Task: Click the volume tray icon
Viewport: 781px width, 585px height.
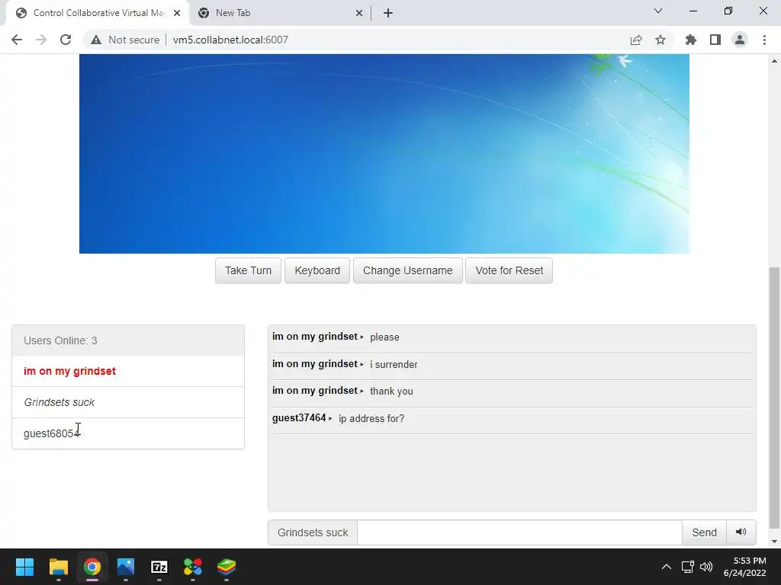Action: [705, 567]
